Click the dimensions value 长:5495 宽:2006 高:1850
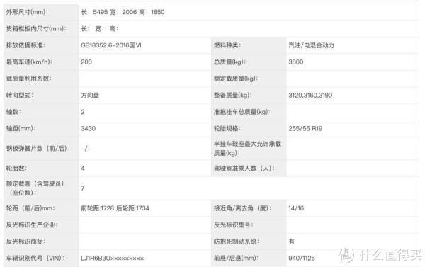Viewport: 425px width, 267px height. [123, 12]
